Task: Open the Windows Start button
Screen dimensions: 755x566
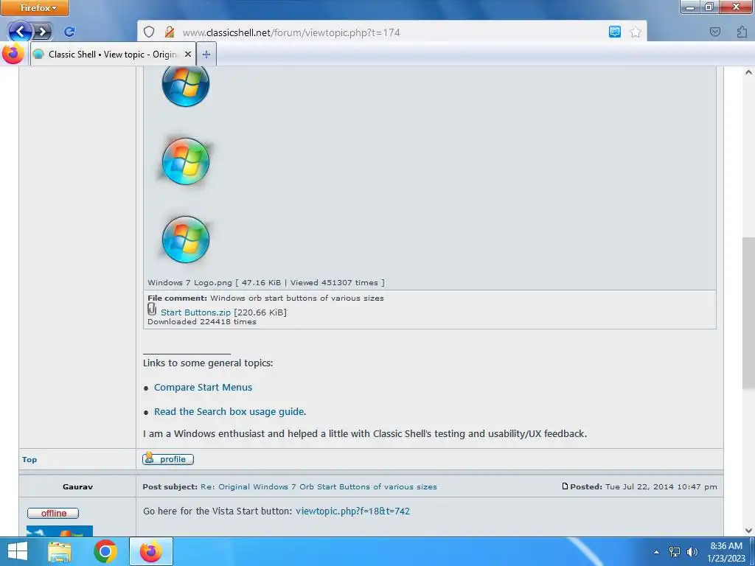Action: tap(18, 551)
